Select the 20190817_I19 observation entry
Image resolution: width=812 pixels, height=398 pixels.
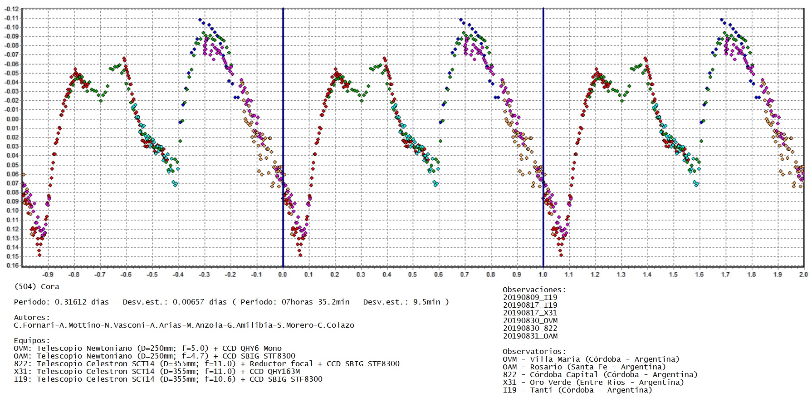[530, 305]
